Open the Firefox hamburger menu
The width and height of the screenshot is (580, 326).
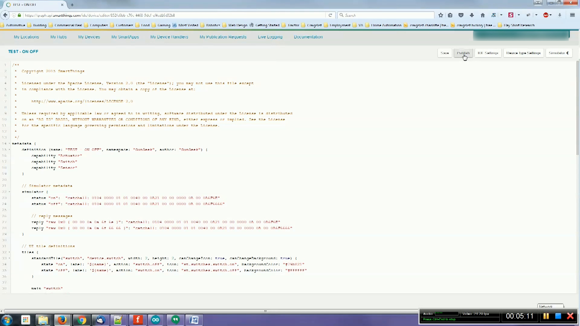tap(572, 15)
